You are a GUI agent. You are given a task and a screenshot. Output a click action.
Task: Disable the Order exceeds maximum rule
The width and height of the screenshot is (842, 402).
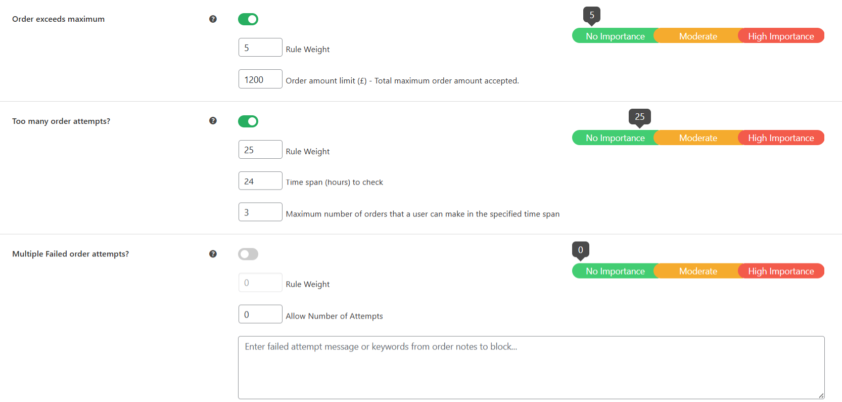point(248,19)
